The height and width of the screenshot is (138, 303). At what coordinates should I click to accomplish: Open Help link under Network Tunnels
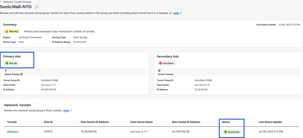66,111
